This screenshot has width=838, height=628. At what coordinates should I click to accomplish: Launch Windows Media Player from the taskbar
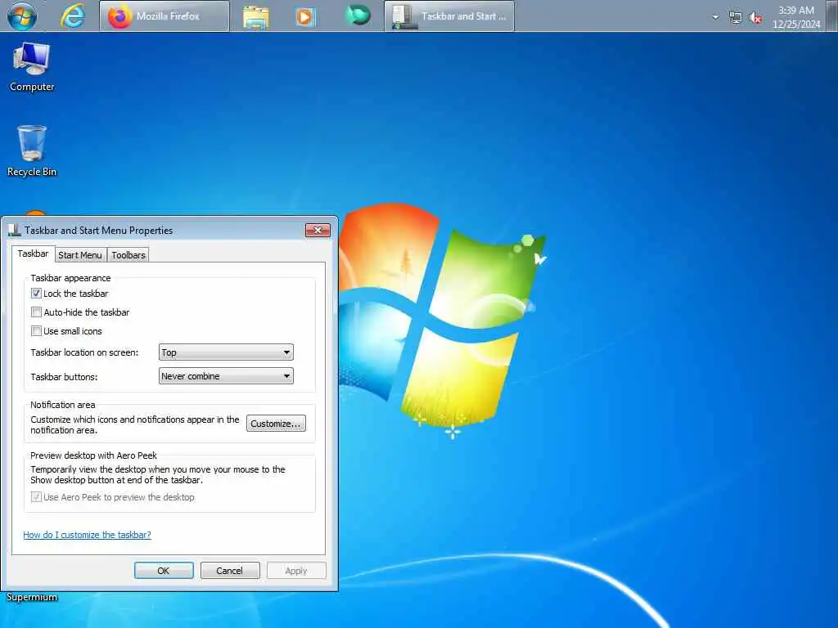(x=306, y=16)
